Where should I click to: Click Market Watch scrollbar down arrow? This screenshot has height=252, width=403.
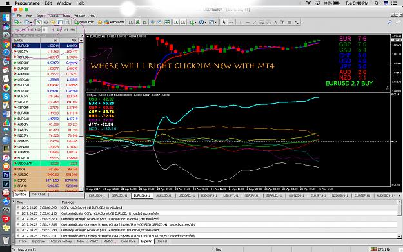click(x=81, y=189)
